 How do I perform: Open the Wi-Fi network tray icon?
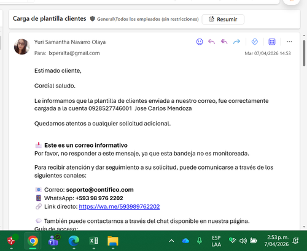coord(233,241)
